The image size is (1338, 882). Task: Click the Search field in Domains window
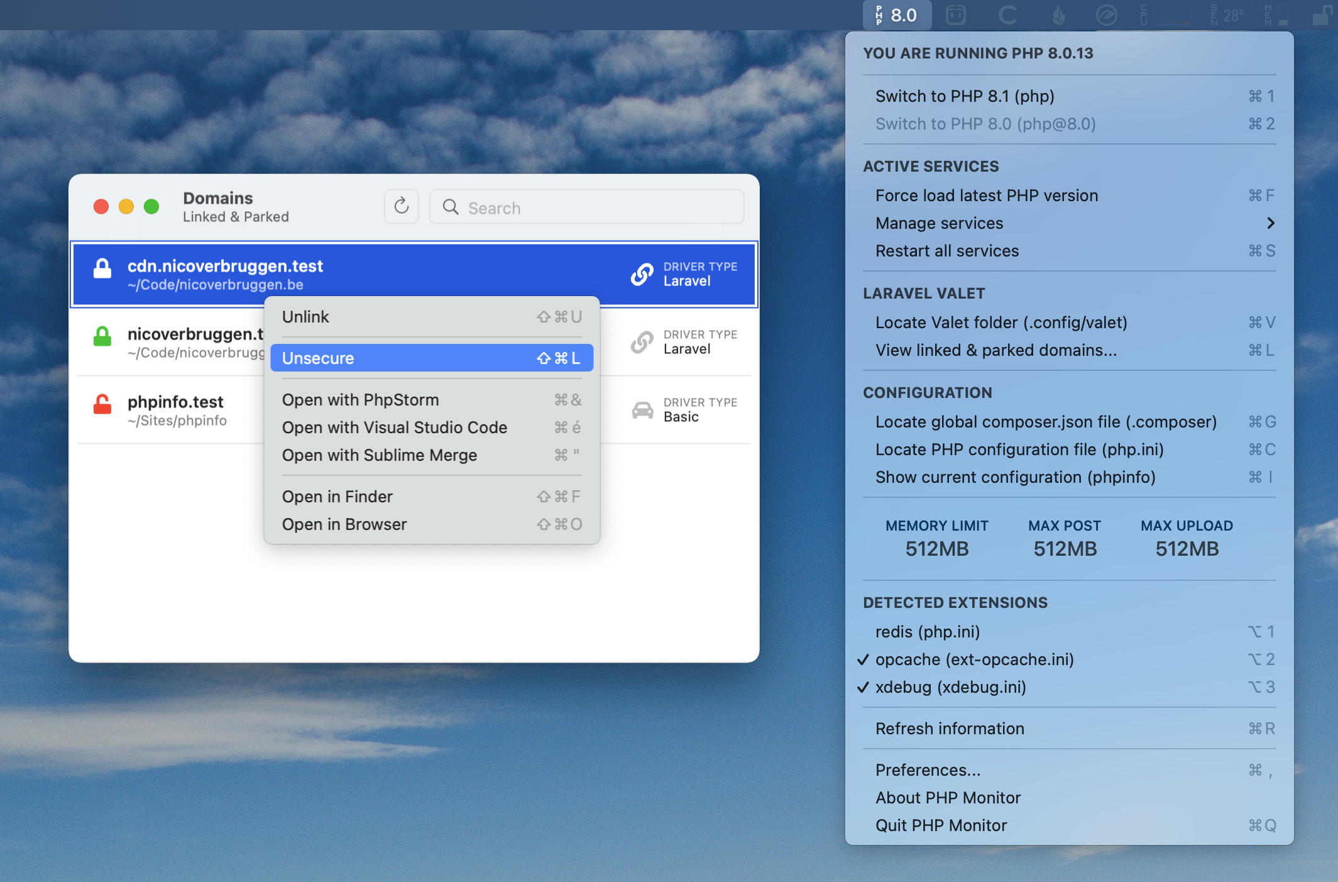pyautogui.click(x=586, y=207)
